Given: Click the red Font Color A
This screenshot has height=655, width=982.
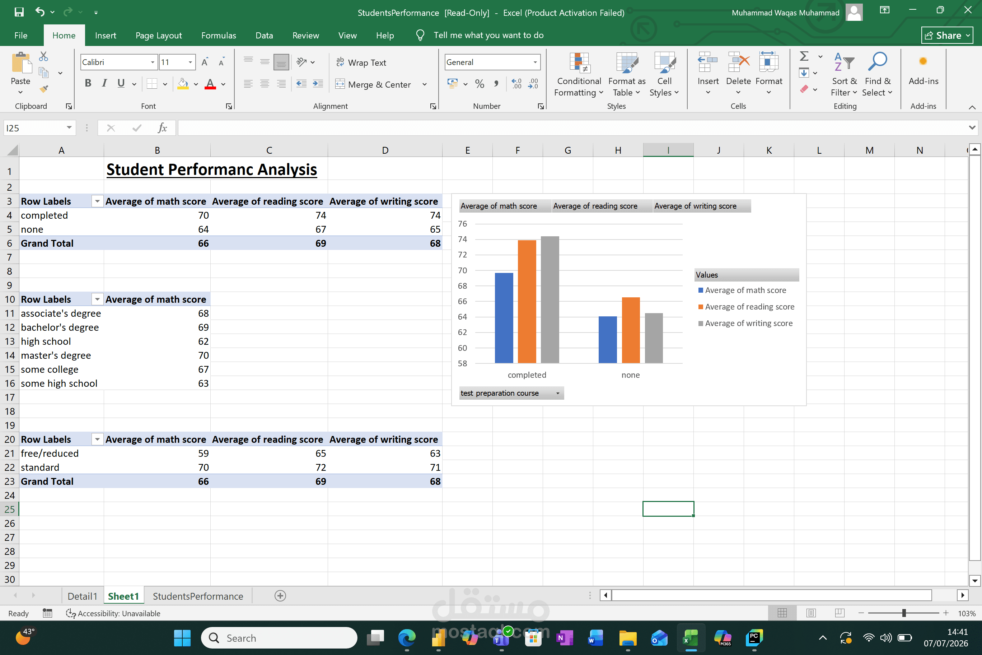Looking at the screenshot, I should tap(210, 84).
